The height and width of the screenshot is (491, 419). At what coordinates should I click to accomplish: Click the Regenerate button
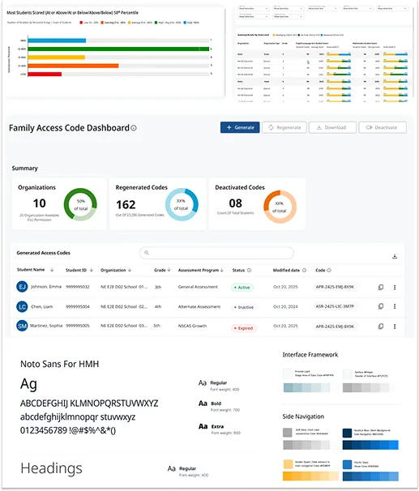(x=284, y=127)
